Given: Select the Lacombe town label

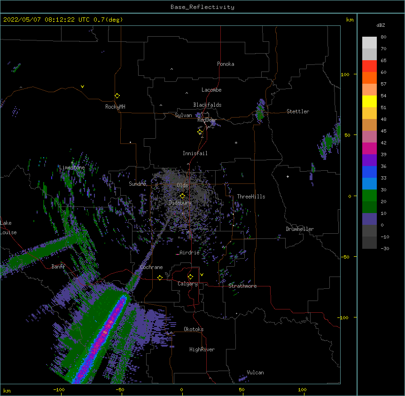Looking at the screenshot, I should pyautogui.click(x=211, y=90).
